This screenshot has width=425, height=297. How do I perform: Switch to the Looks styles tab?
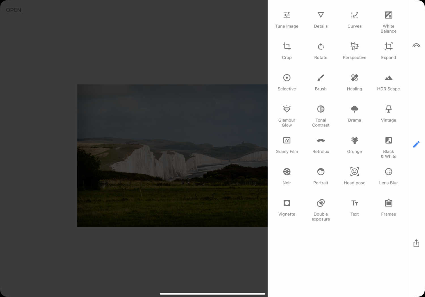[x=416, y=46]
